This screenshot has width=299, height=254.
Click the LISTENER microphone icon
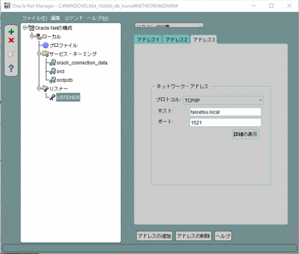pos(53,97)
